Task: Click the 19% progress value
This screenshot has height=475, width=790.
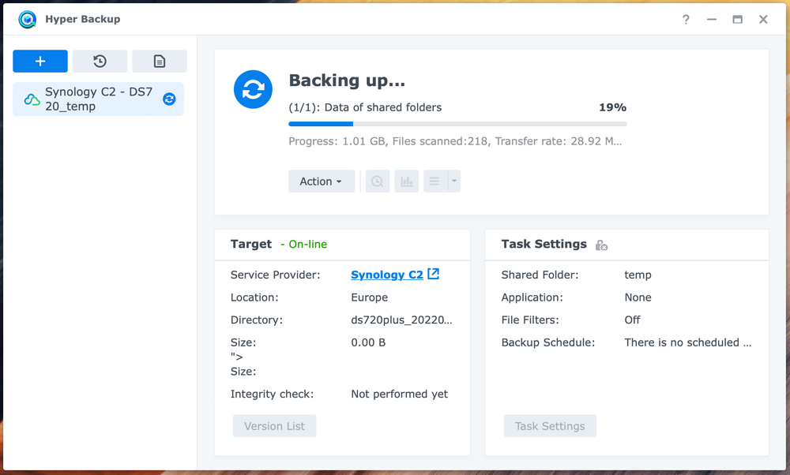Action: (x=613, y=107)
